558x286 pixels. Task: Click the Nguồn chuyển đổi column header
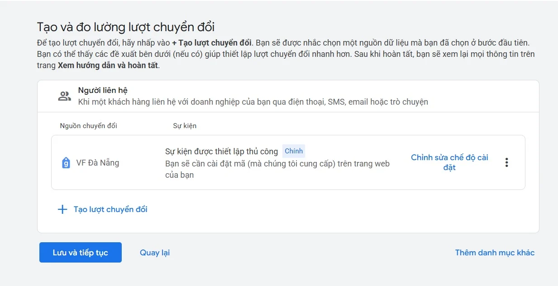click(88, 125)
